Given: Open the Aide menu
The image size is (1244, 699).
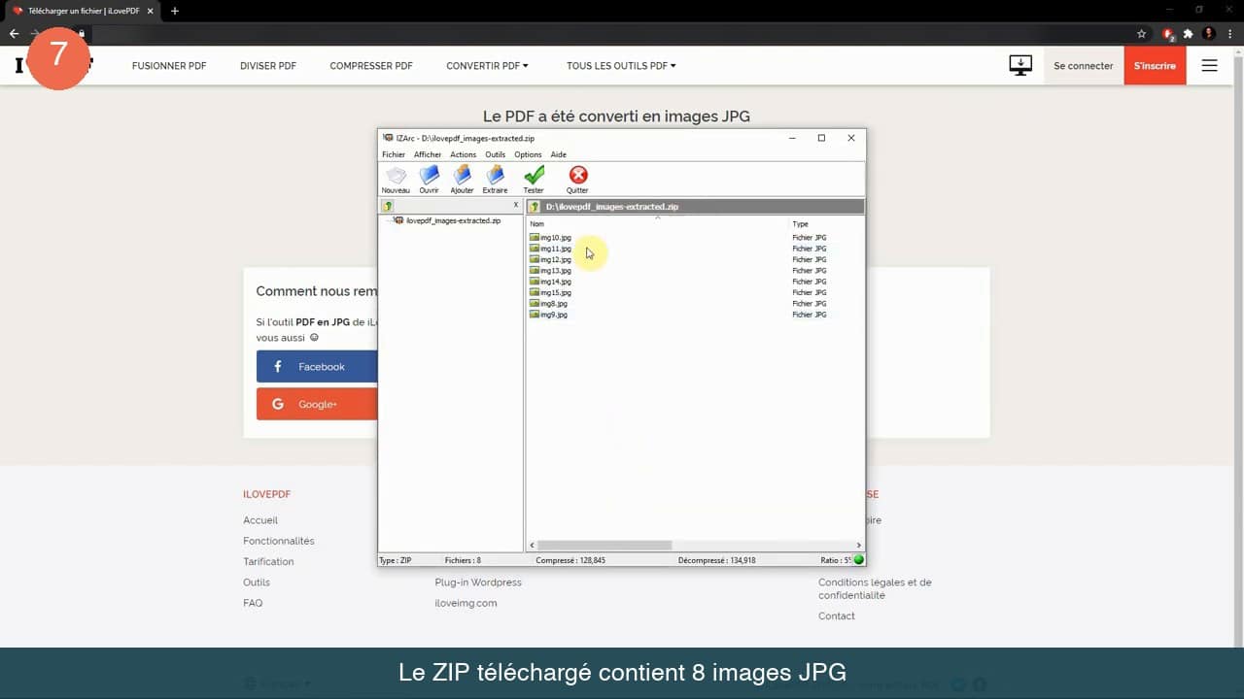Looking at the screenshot, I should pyautogui.click(x=559, y=154).
